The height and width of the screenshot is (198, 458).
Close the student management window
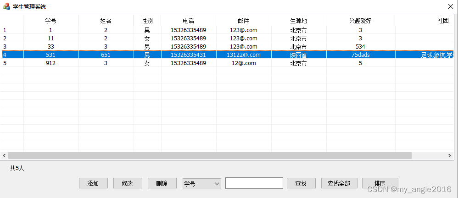[451, 6]
